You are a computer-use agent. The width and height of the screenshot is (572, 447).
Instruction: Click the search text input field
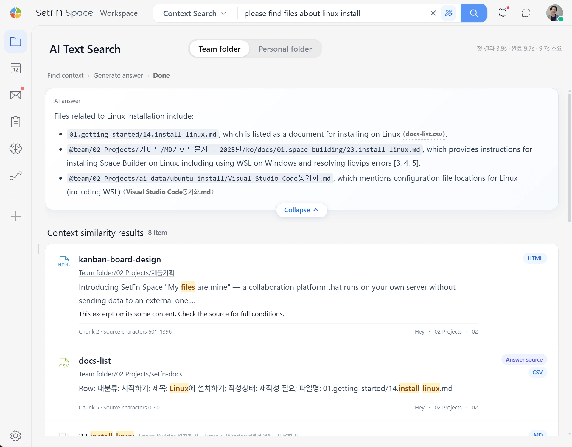pyautogui.click(x=333, y=13)
